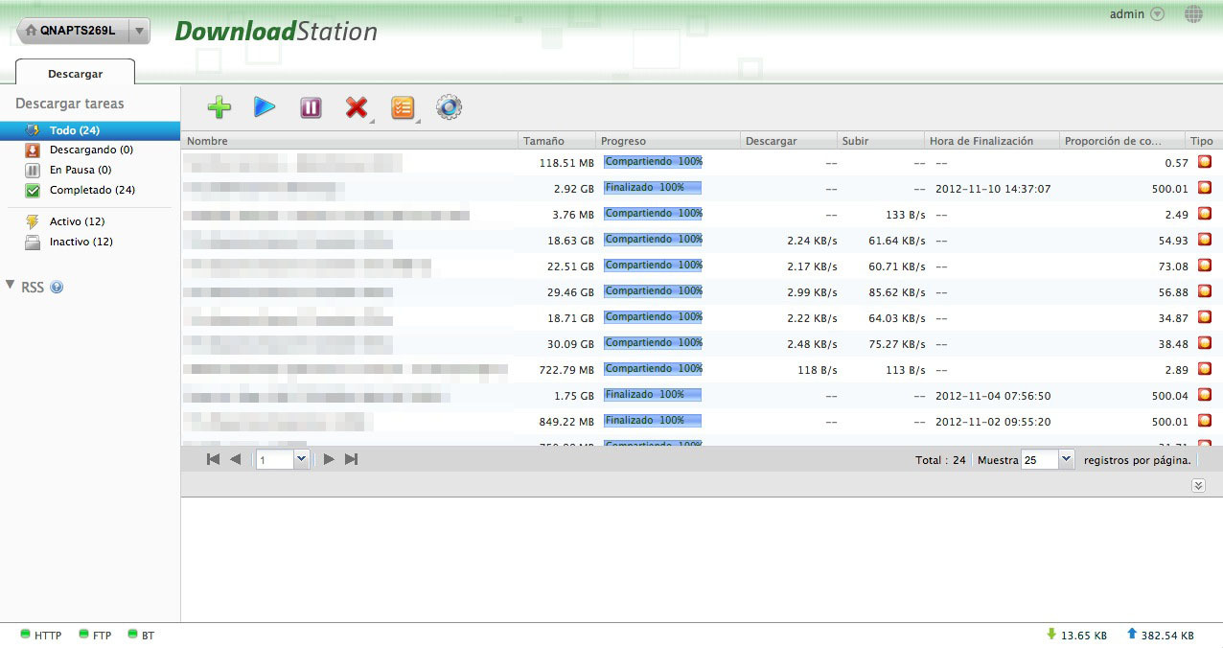Select the 2012-11-10 14:37:07 finish time cell
Viewport: 1223px width, 648px height.
993,189
